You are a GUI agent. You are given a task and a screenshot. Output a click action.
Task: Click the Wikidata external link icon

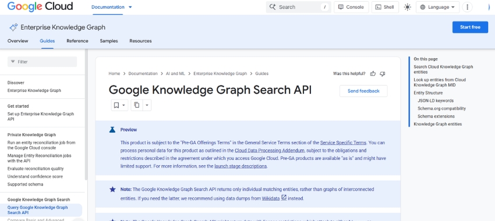click(x=284, y=198)
